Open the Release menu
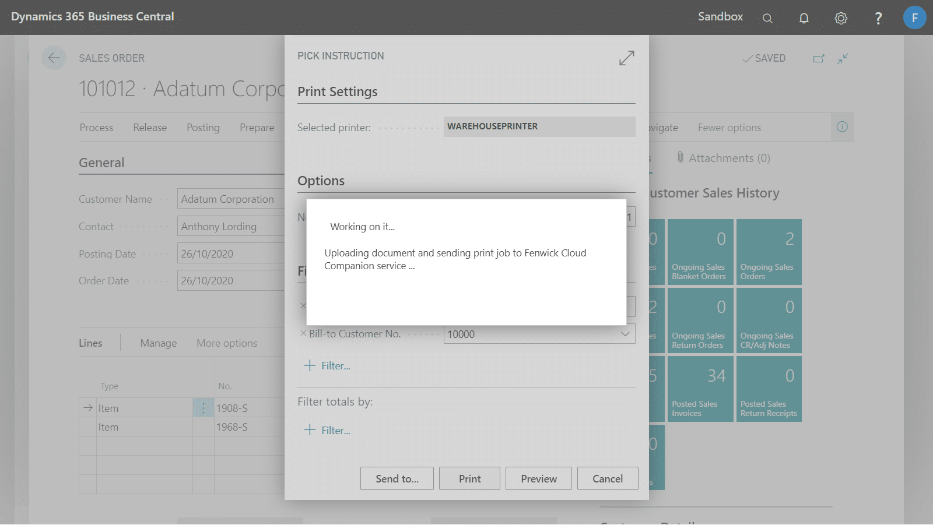Viewport: 933px width, 525px height. [150, 128]
